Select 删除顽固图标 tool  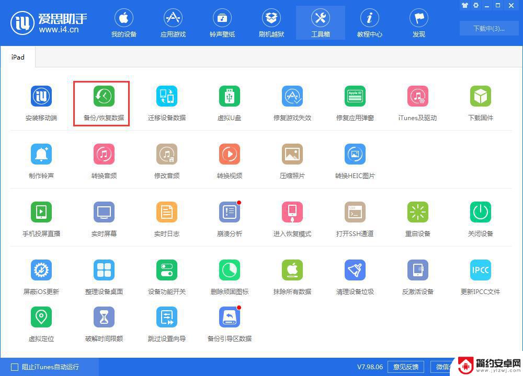[230, 270]
